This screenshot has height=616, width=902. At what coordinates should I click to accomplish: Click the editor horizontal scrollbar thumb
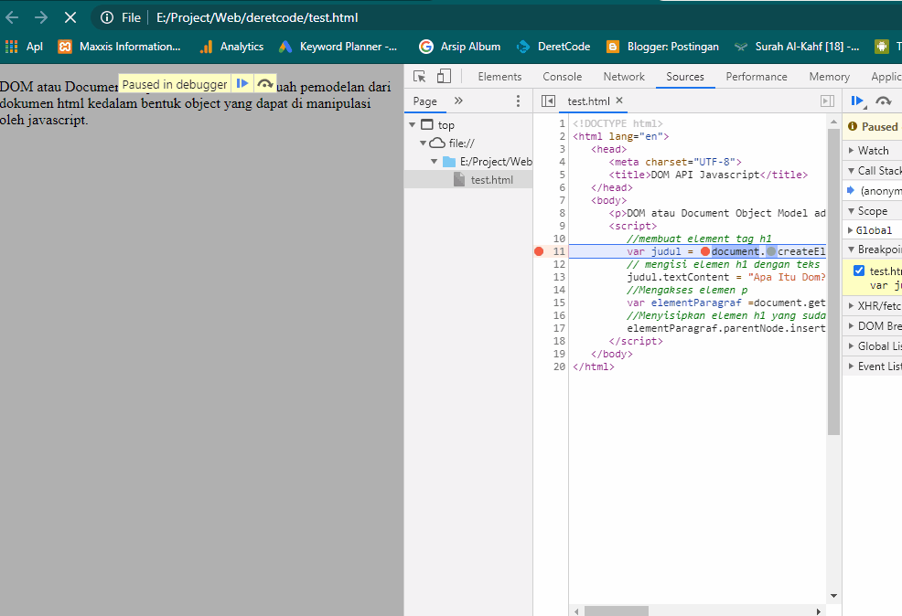coord(616,611)
